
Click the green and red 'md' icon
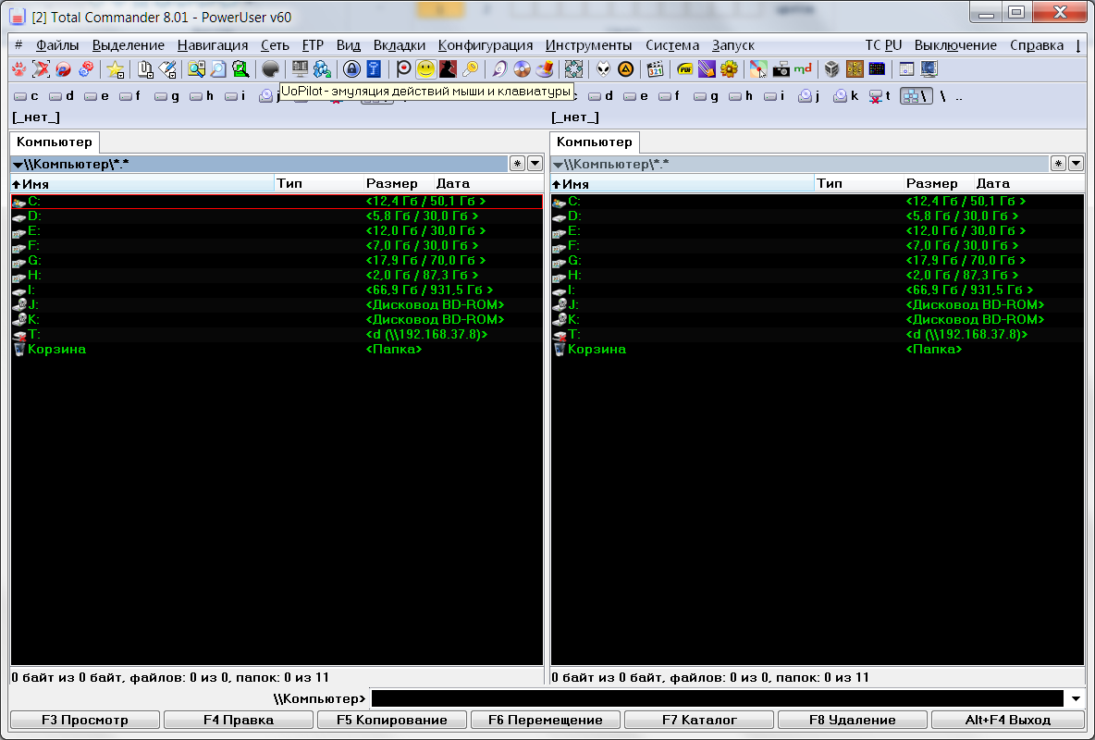tap(803, 68)
